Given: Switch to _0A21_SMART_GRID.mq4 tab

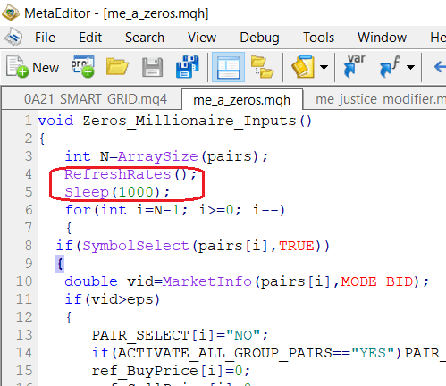Looking at the screenshot, I should click(92, 99).
